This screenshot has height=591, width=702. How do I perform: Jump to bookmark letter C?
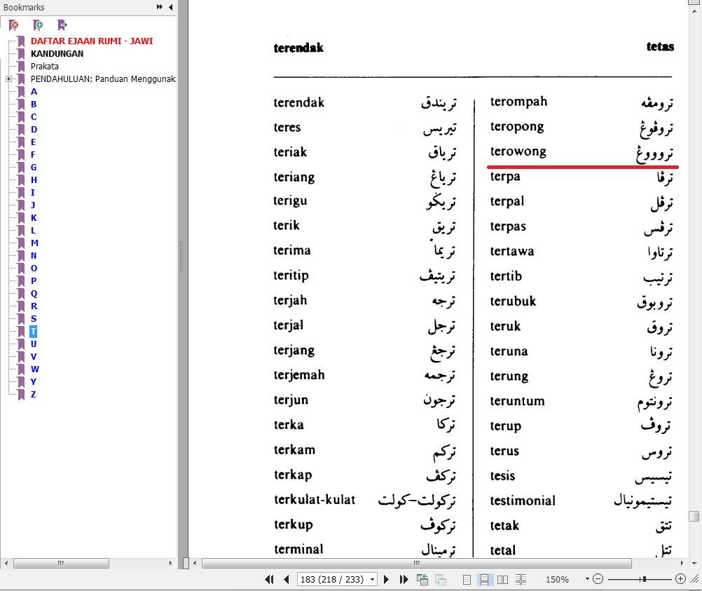click(34, 116)
